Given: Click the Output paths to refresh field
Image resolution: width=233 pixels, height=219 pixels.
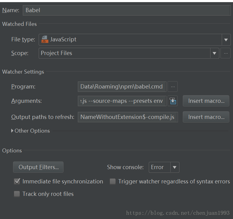Looking at the screenshot, I should click(x=128, y=117).
